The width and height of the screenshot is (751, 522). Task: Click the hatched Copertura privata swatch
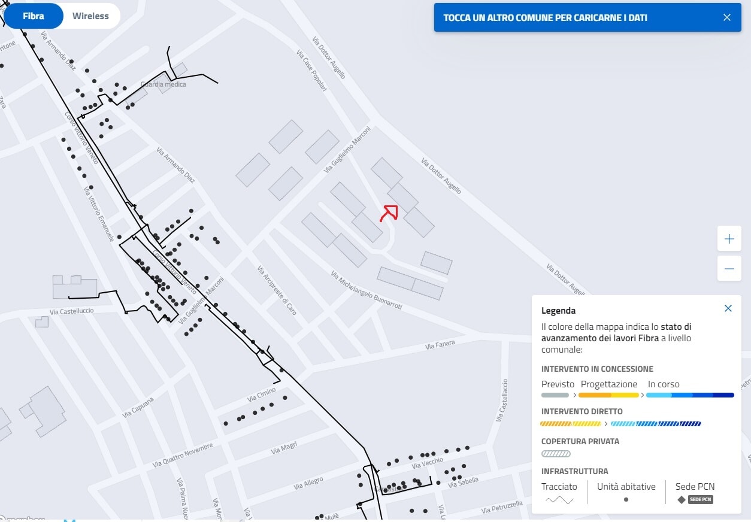pyautogui.click(x=556, y=454)
